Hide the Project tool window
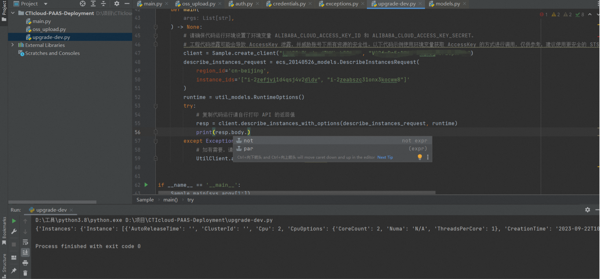Viewport: 600px width, 279px height. pyautogui.click(x=127, y=4)
